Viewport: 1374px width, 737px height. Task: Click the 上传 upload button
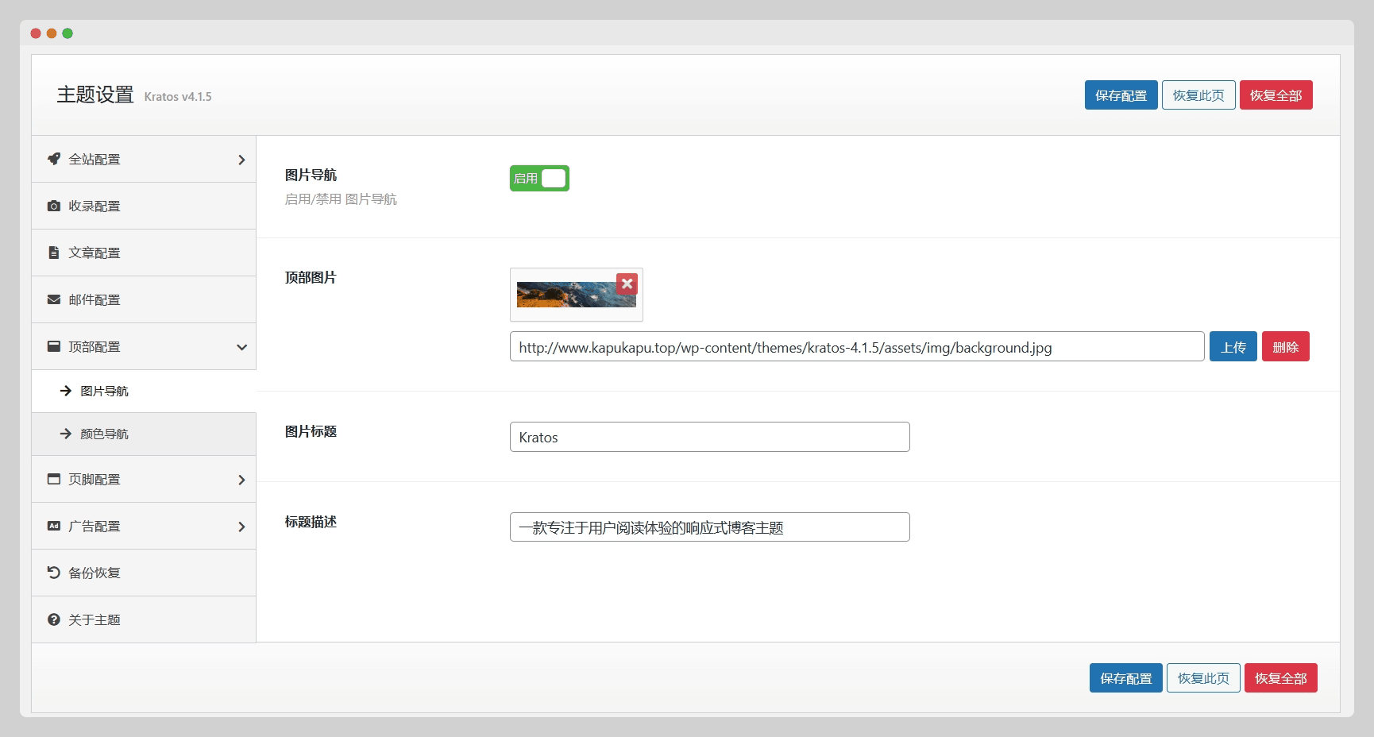[x=1233, y=347]
